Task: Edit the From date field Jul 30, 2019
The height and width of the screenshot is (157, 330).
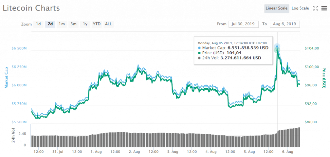Action: point(243,24)
